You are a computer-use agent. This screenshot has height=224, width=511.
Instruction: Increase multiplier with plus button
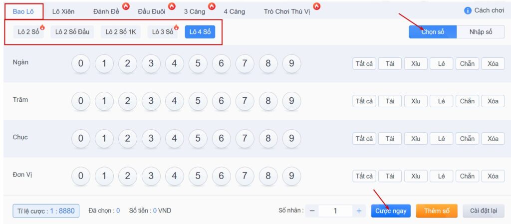click(359, 211)
